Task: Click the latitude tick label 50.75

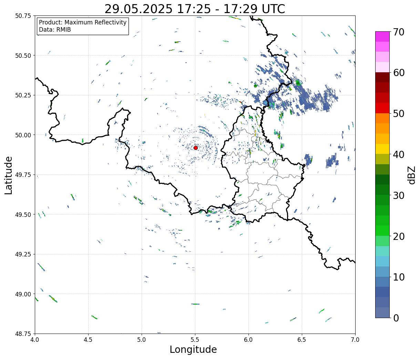Action: (x=23, y=16)
